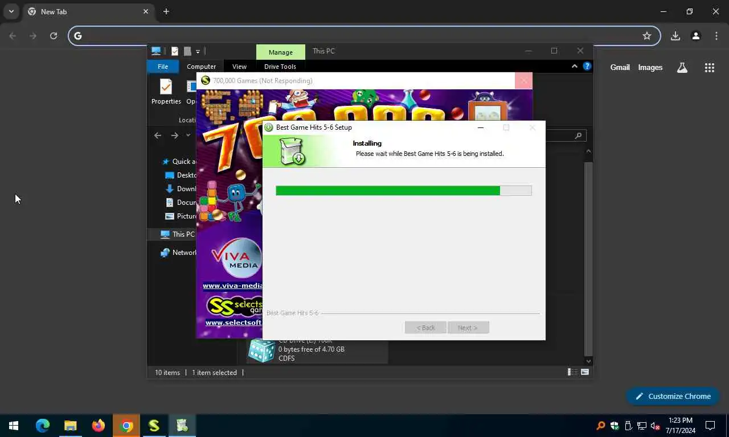The height and width of the screenshot is (437, 729).
Task: Open the Windows Security tray icon
Action: 615,426
